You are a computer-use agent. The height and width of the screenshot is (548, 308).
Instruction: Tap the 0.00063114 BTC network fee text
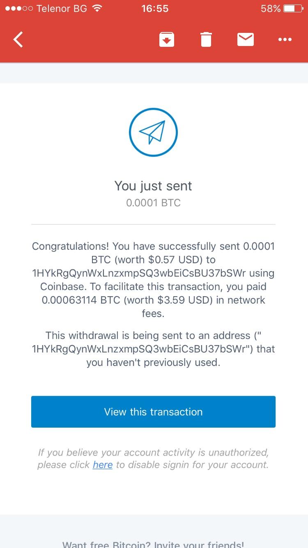[69, 300]
